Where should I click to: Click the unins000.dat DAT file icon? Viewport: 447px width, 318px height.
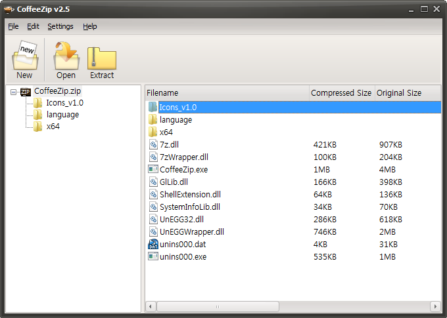coord(153,244)
